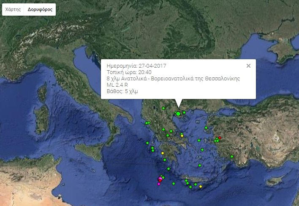Click the Ημερομηνία date line in popup
Screen dimensions: 299x206
137,66
